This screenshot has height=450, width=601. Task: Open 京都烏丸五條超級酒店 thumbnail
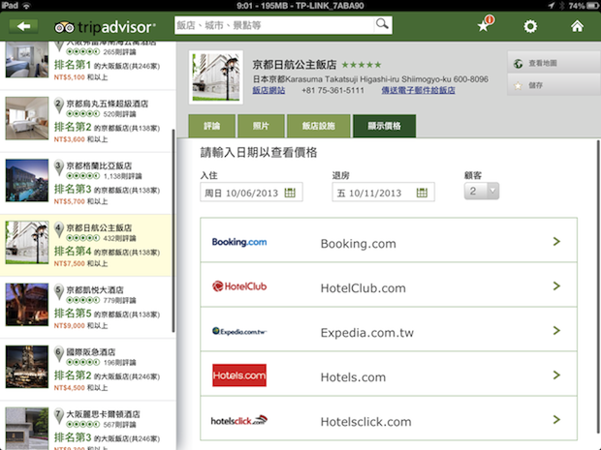pyautogui.click(x=27, y=118)
